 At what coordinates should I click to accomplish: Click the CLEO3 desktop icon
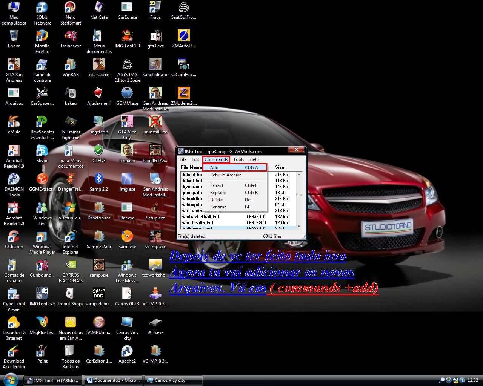pos(99,154)
